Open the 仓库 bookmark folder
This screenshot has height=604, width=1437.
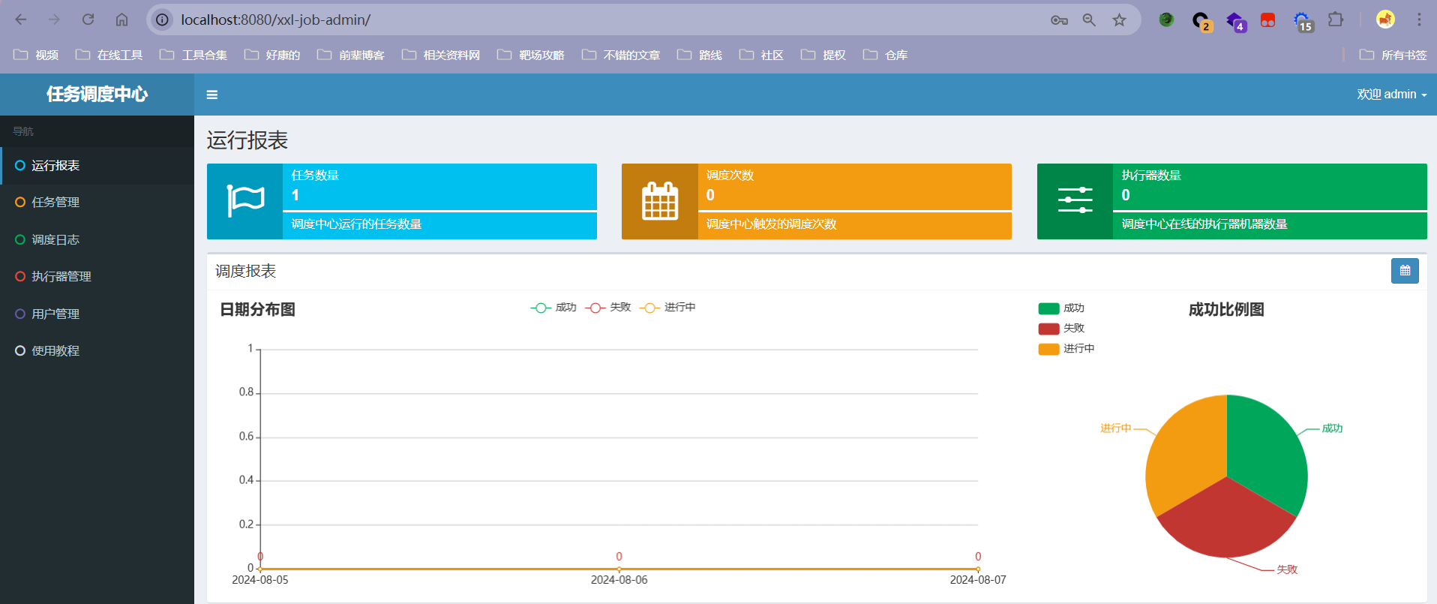click(886, 55)
